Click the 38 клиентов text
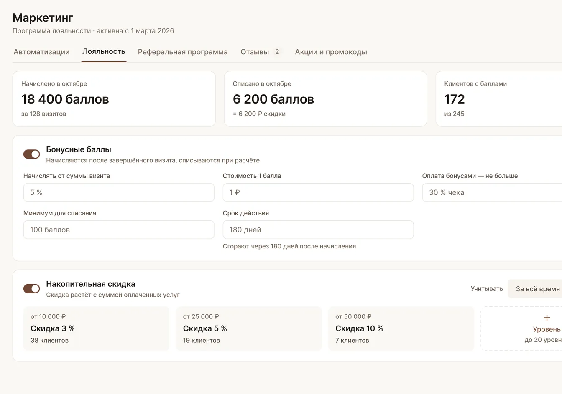 pyautogui.click(x=49, y=340)
